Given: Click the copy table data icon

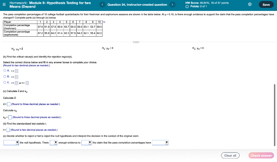Looking at the screenshot, I should coord(104,22).
